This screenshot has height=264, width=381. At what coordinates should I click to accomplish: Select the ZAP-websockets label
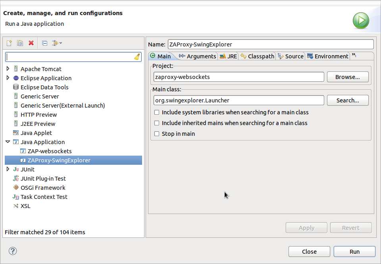pyautogui.click(x=50, y=151)
